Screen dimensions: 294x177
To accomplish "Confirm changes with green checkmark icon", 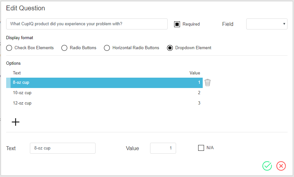I will [x=267, y=166].
